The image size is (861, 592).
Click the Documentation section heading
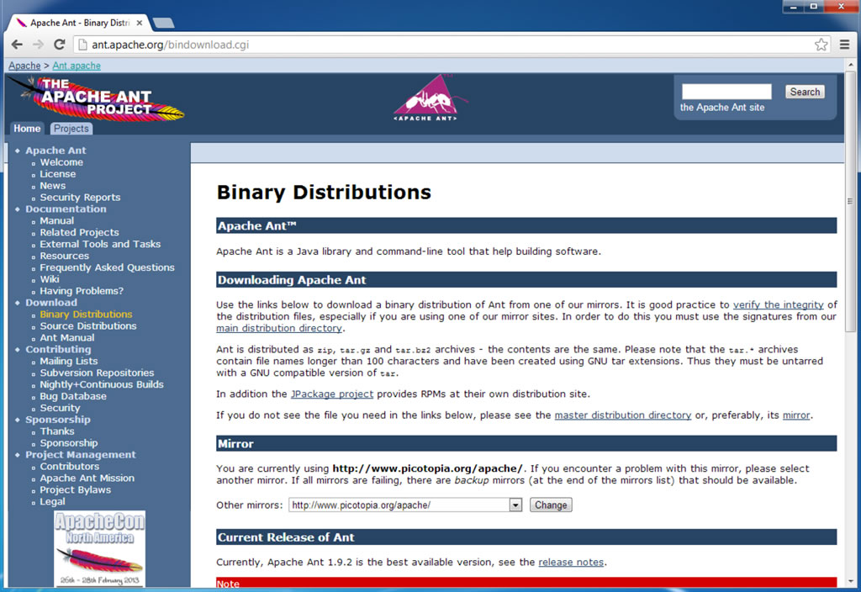click(66, 209)
